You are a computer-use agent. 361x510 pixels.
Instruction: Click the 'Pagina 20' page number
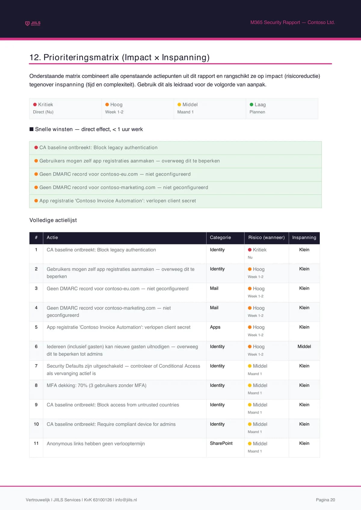325,500
